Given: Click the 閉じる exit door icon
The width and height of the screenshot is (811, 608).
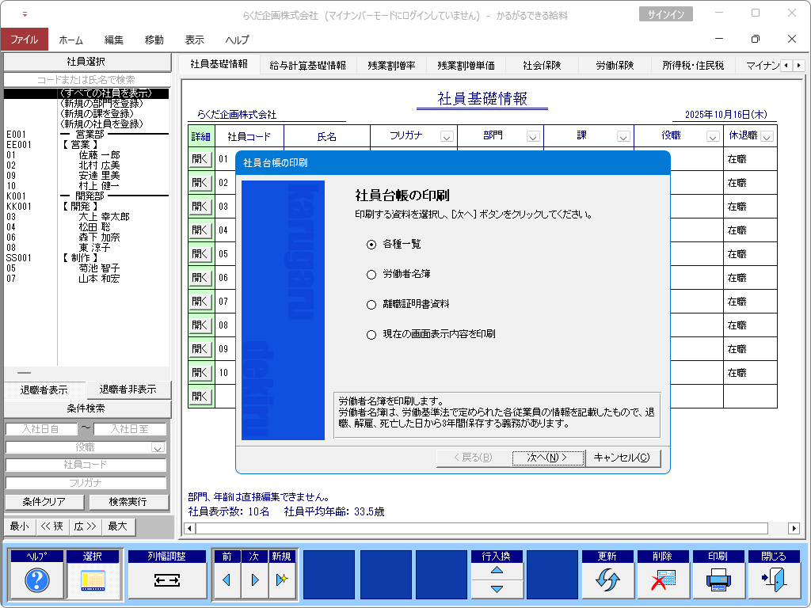Looking at the screenshot, I should tap(773, 581).
